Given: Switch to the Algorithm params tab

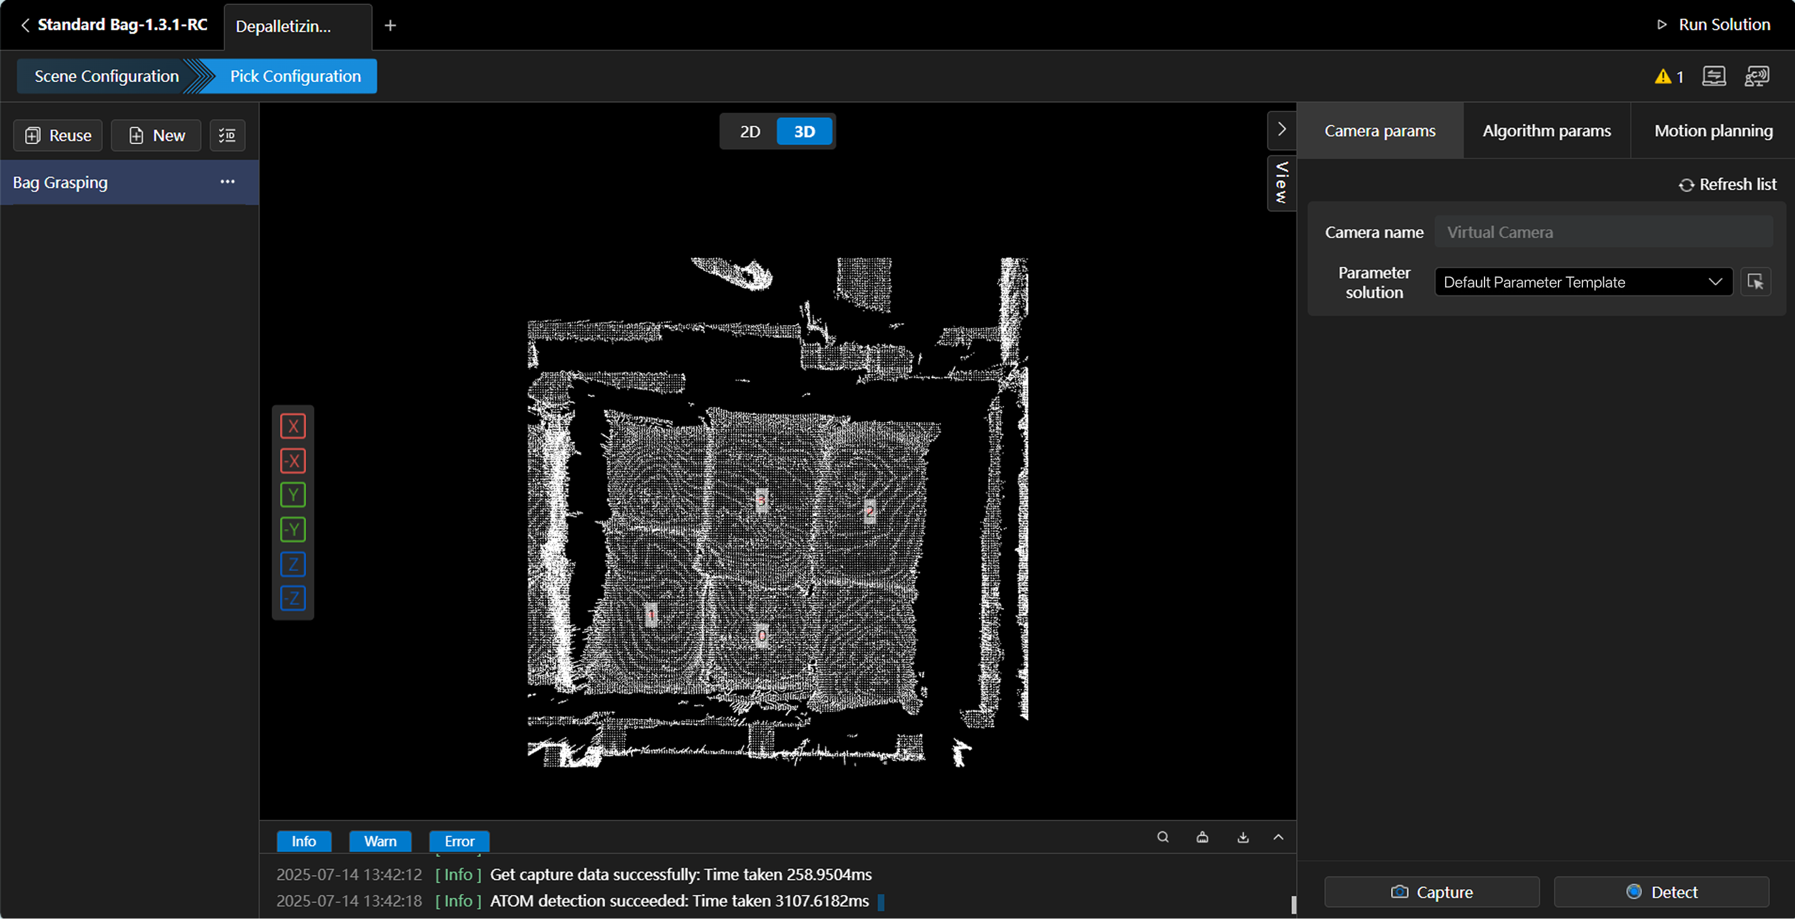Looking at the screenshot, I should click(1546, 131).
